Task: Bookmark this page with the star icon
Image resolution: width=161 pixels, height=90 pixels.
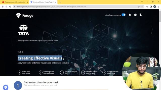Action: (x=142, y=7)
